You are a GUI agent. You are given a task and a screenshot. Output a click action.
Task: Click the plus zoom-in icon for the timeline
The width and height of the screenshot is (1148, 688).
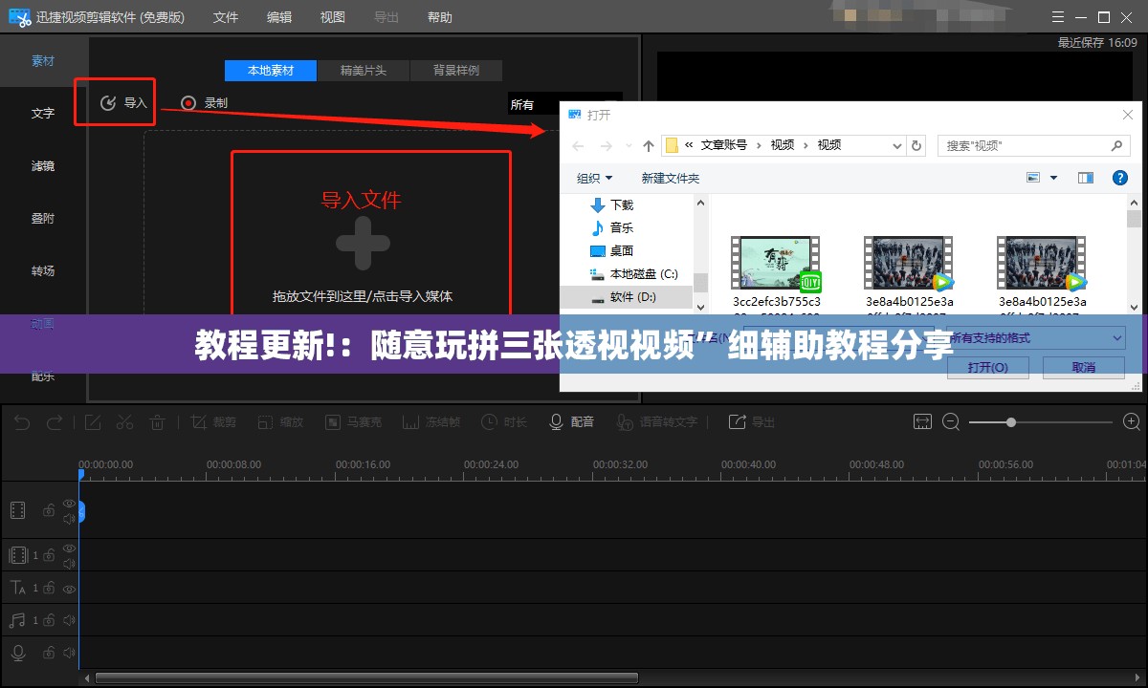pos(1132,421)
